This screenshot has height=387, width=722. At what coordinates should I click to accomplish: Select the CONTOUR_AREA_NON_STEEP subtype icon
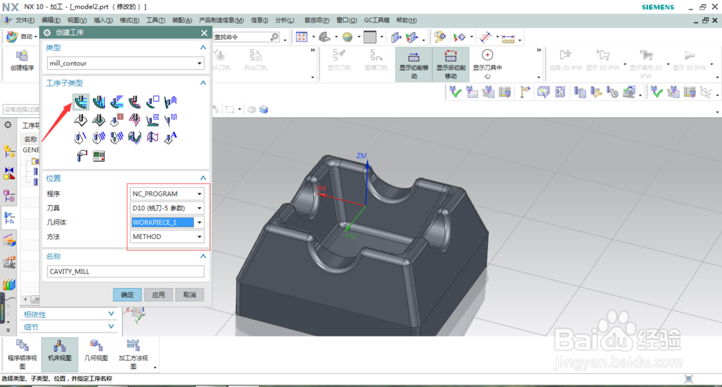tap(153, 120)
